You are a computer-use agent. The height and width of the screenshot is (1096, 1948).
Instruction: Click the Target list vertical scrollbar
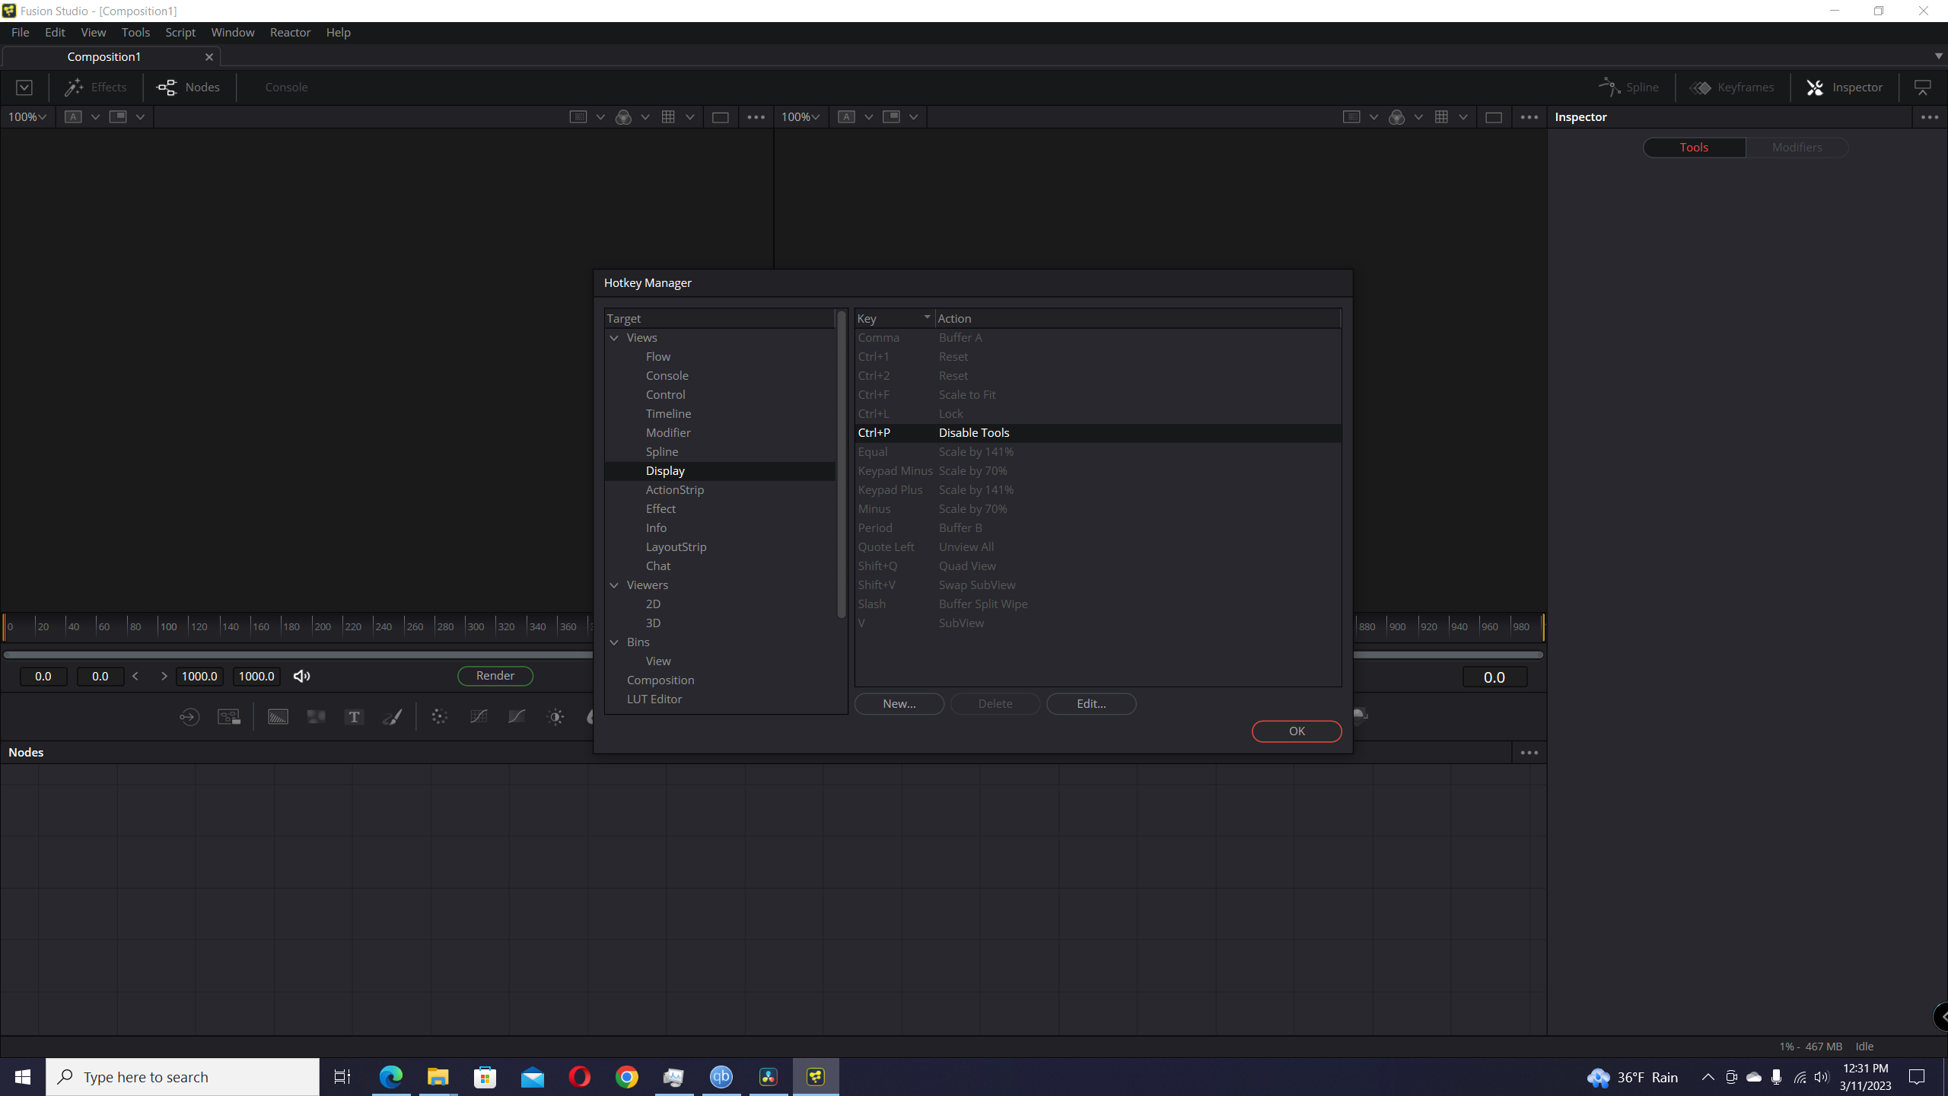pos(841,464)
